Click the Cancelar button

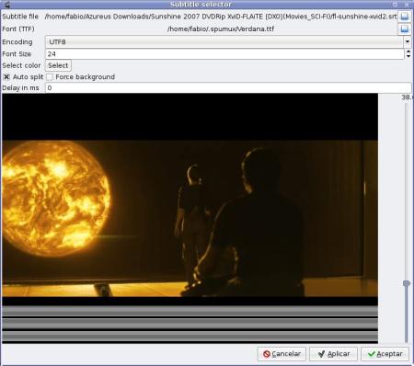[282, 354]
